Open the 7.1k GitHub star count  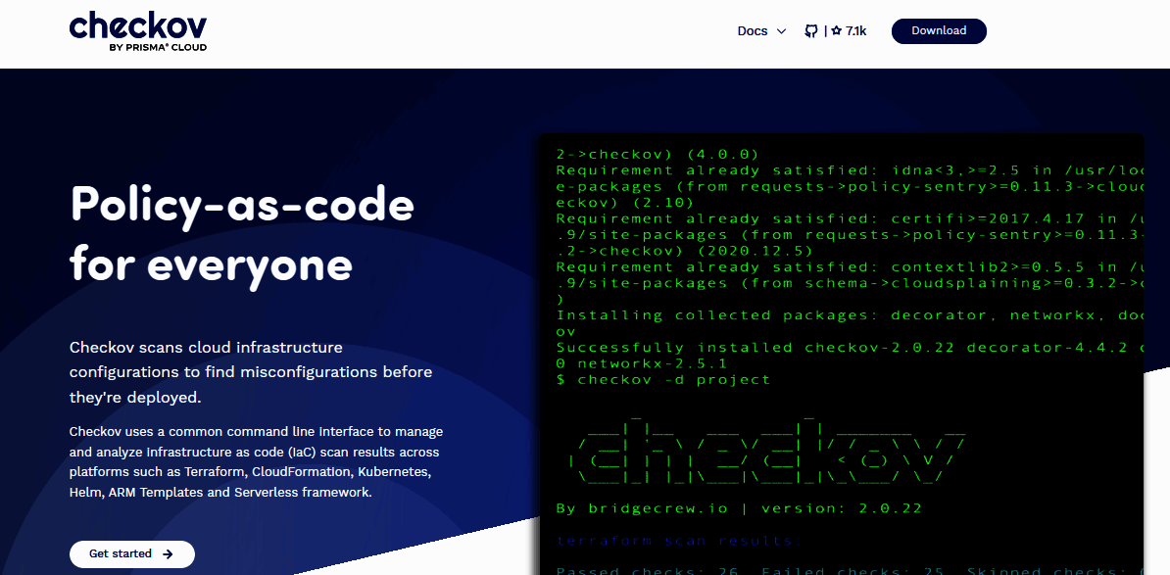[853, 30]
